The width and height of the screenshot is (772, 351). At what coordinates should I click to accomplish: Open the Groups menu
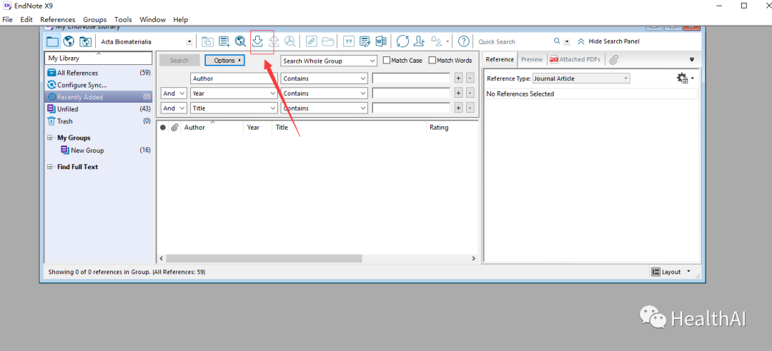[94, 20]
